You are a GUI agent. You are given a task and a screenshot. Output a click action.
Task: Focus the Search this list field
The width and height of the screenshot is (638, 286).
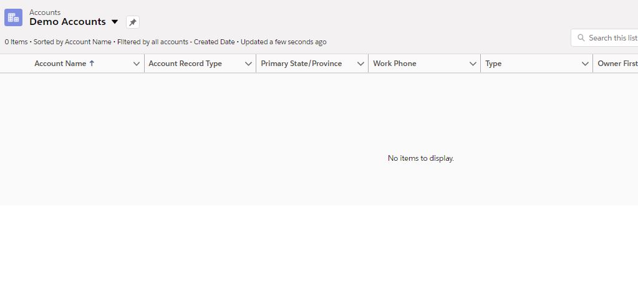[611, 38]
